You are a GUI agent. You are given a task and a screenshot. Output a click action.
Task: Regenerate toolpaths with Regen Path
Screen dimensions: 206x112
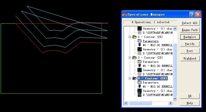pyautogui.click(x=190, y=30)
